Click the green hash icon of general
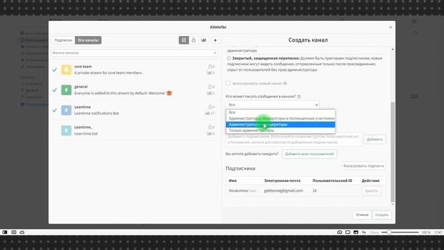Screen dimensions: 444x250 (67, 90)
